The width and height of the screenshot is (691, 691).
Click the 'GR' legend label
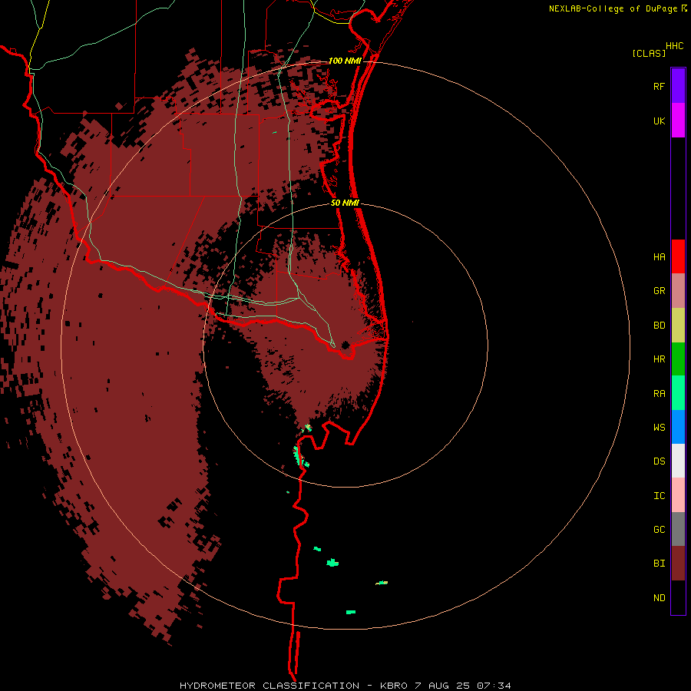[659, 291]
